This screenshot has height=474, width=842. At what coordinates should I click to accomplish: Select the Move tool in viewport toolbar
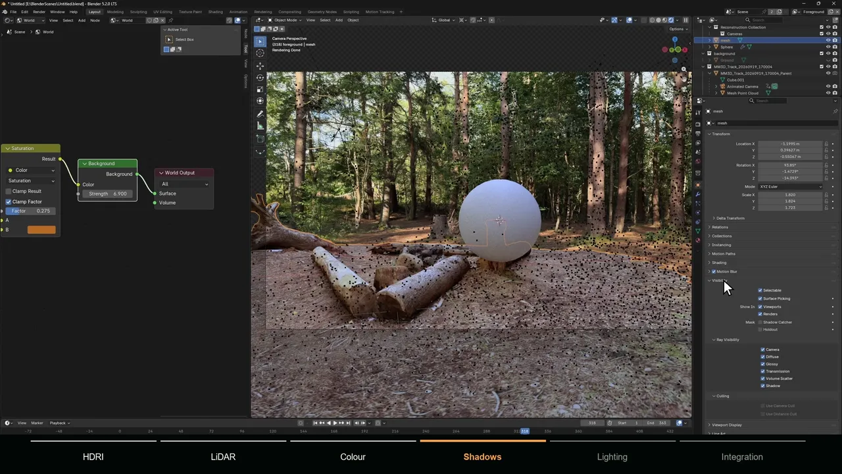260,66
